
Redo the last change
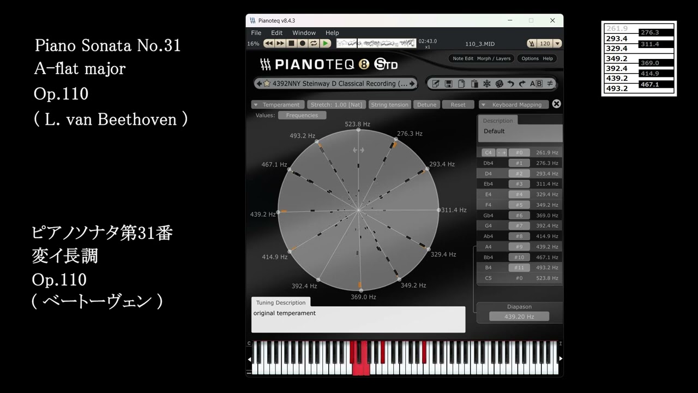pos(522,84)
